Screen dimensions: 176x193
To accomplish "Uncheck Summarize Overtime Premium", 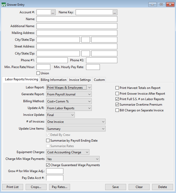I will click(x=117, y=105).
